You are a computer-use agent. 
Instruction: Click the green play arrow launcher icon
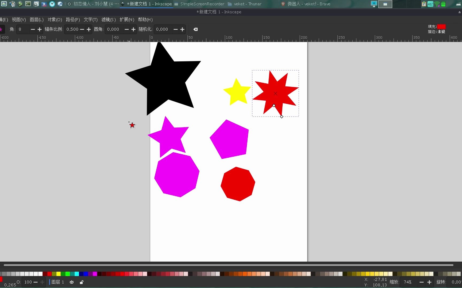pos(20,4)
